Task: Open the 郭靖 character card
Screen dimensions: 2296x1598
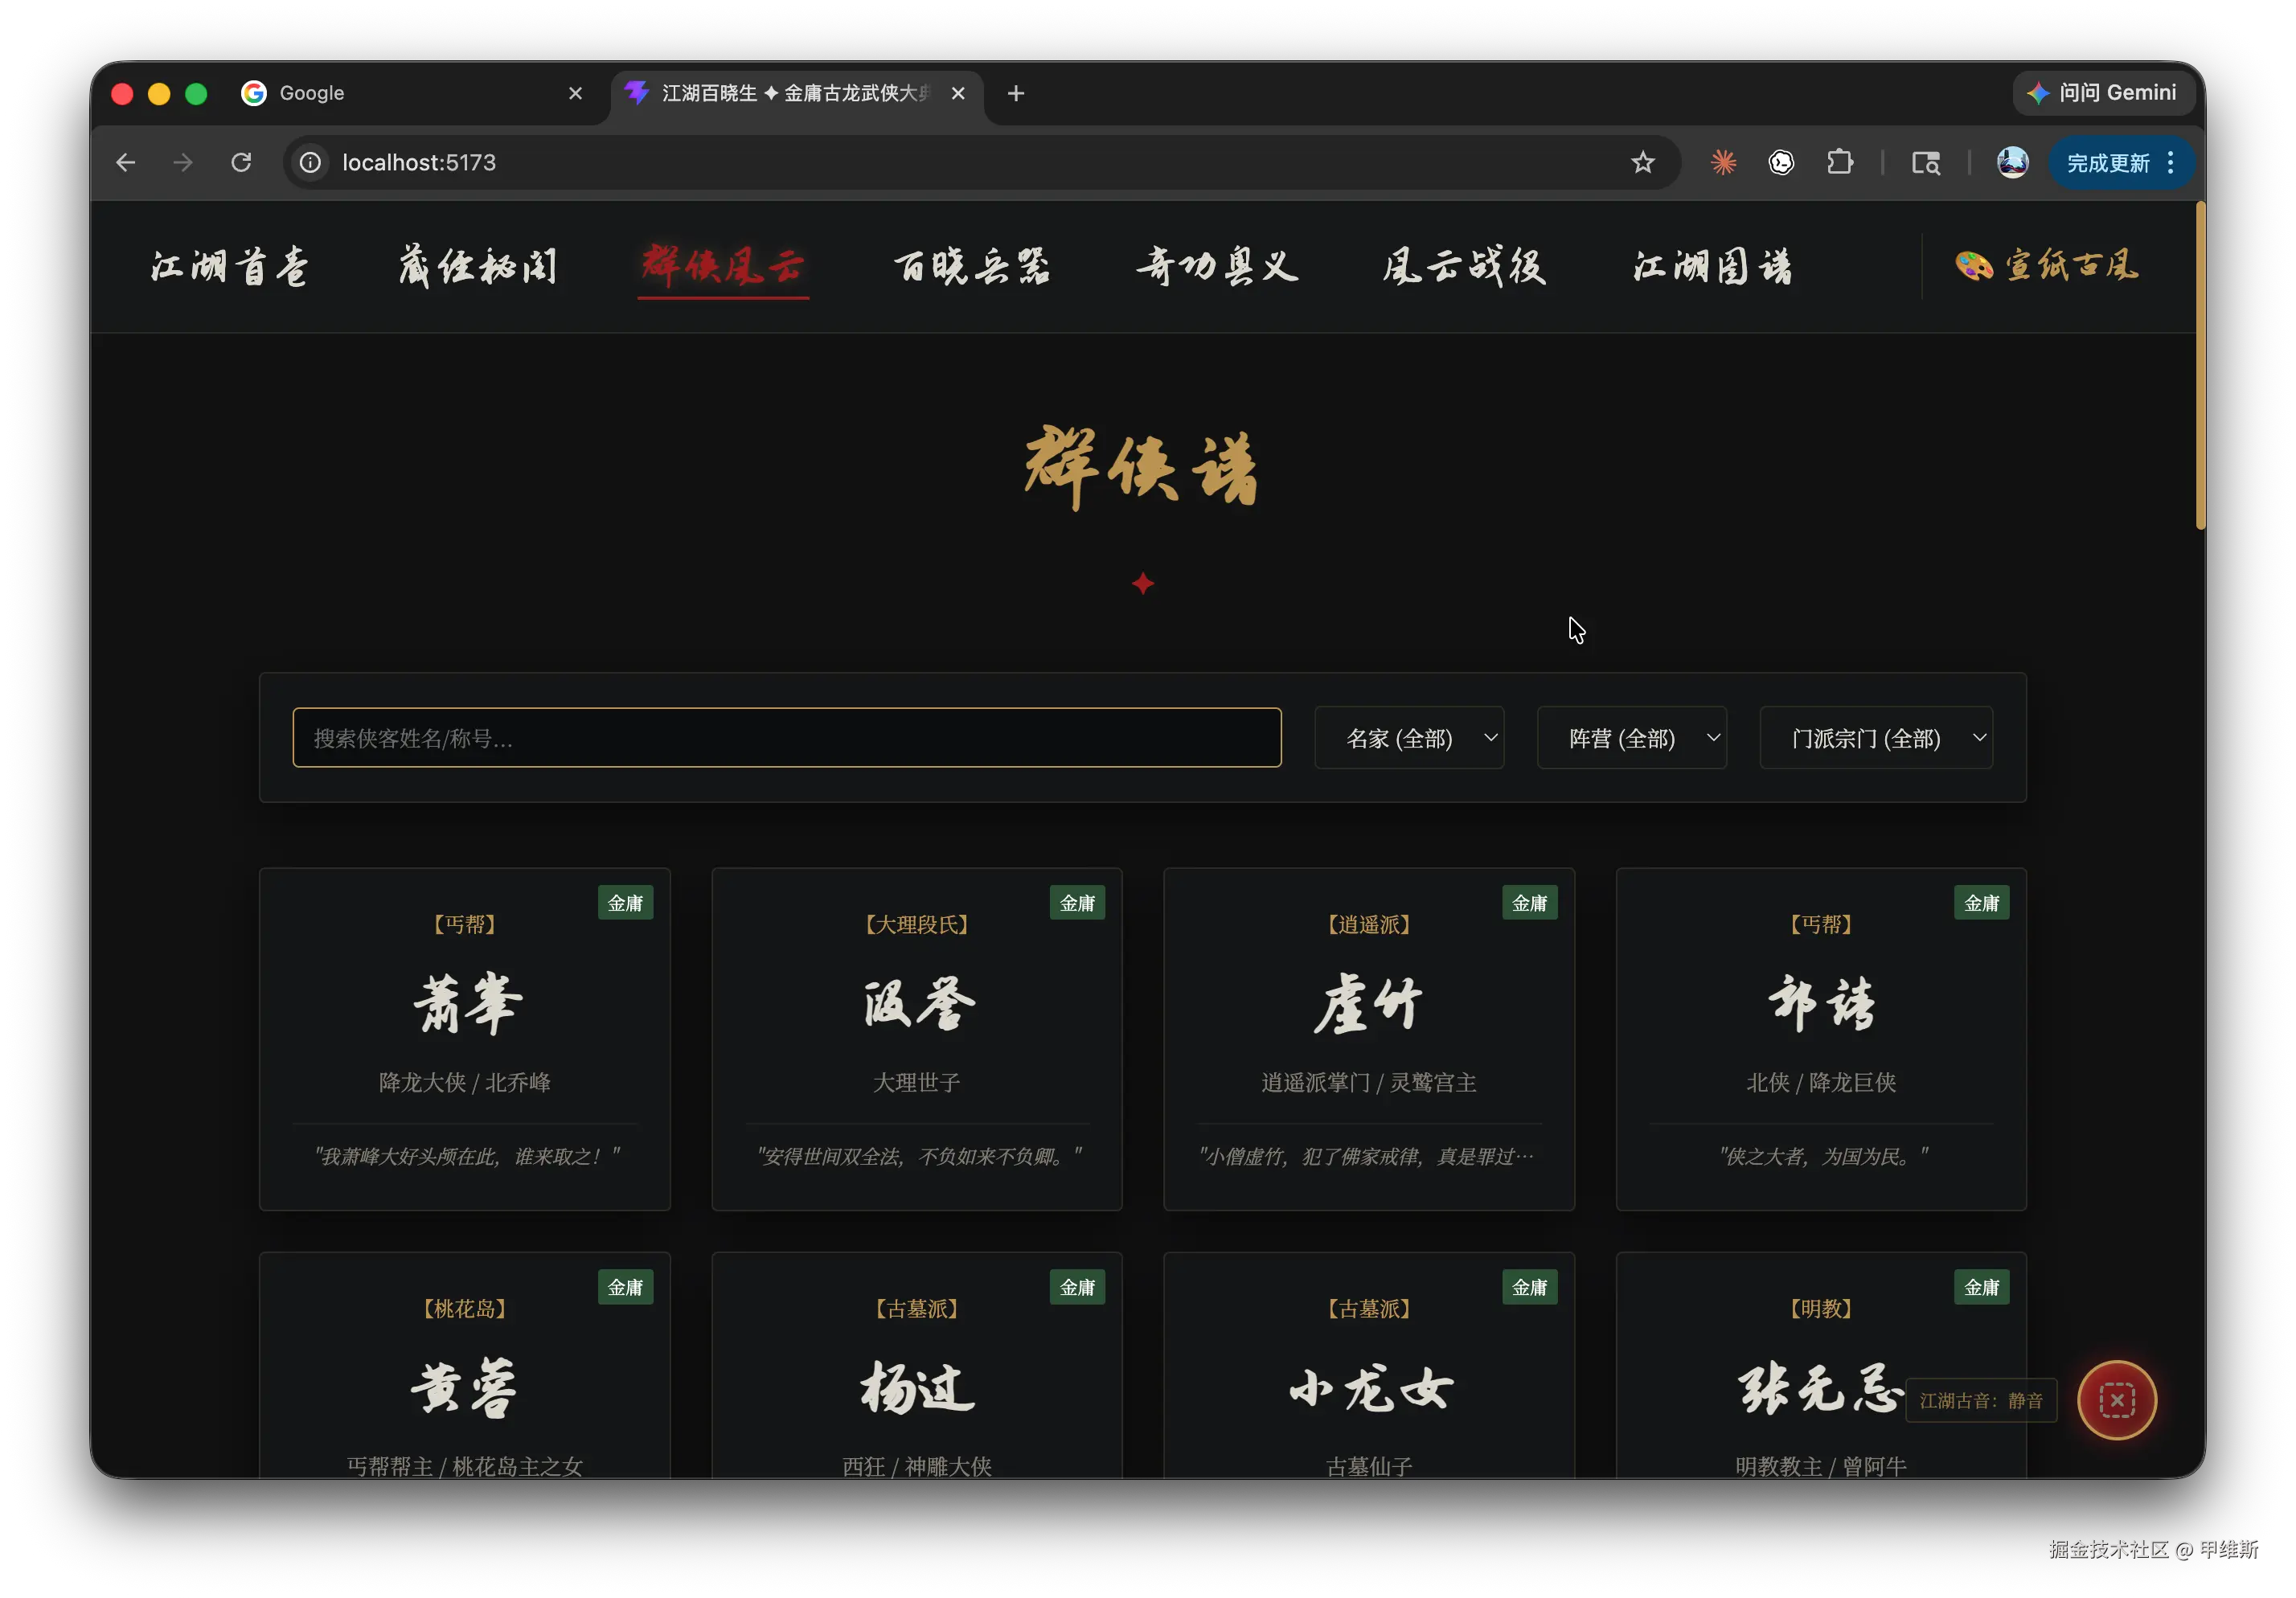Action: [x=1821, y=1039]
